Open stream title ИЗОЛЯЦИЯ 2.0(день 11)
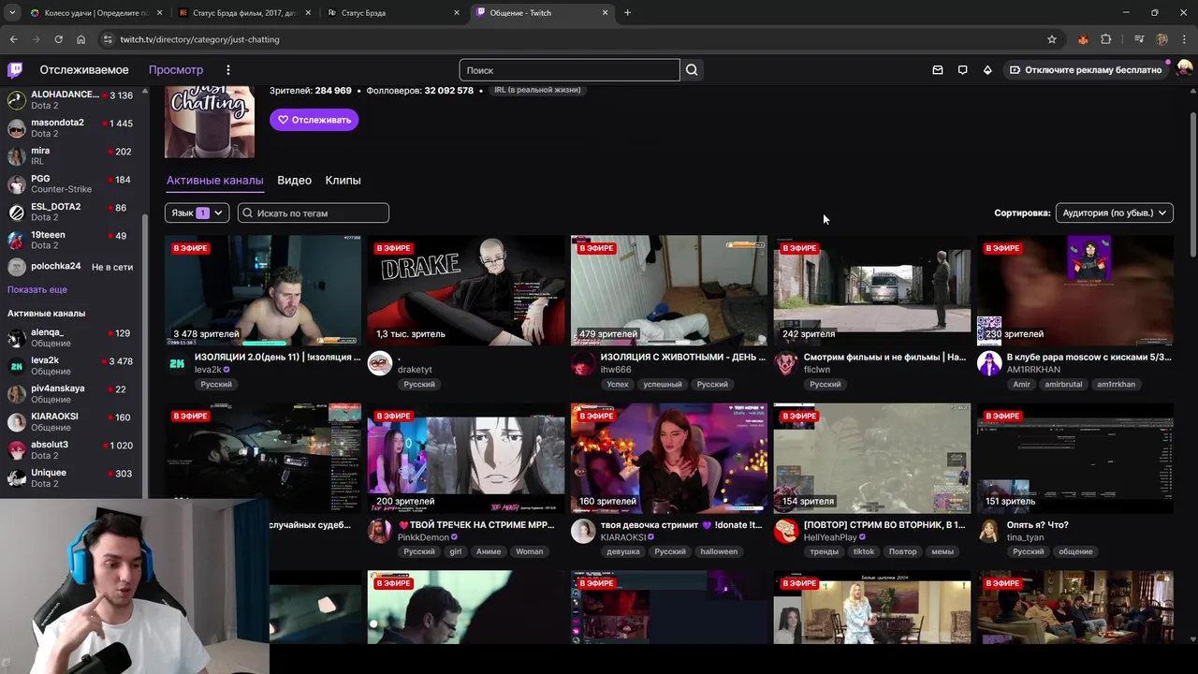This screenshot has height=674, width=1198. (277, 358)
